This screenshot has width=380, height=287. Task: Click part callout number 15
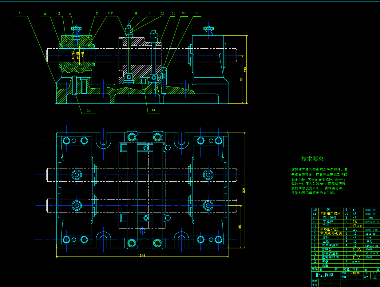(x=89, y=110)
